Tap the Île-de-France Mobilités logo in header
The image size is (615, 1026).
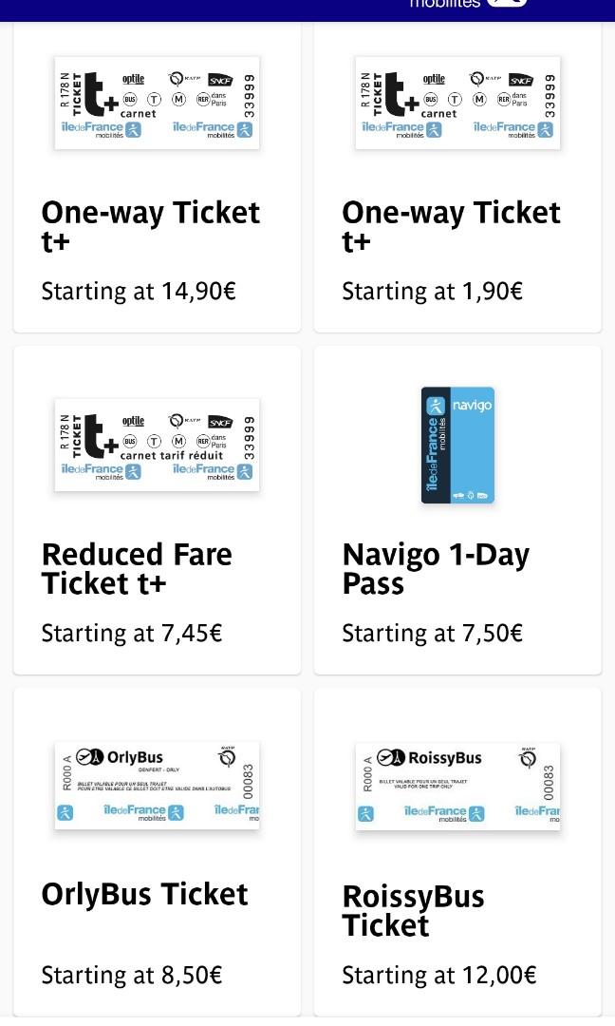(467, 5)
